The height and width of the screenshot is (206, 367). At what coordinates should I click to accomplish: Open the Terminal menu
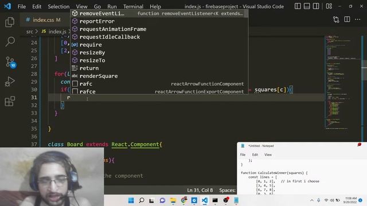[x=133, y=6]
